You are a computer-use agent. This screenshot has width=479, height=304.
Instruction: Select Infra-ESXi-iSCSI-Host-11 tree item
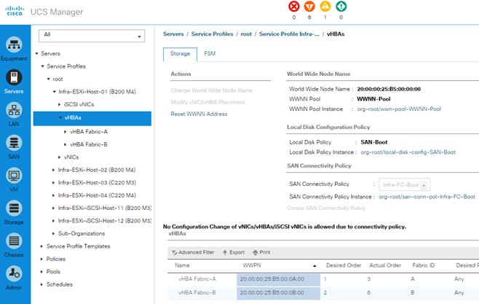click(x=105, y=208)
